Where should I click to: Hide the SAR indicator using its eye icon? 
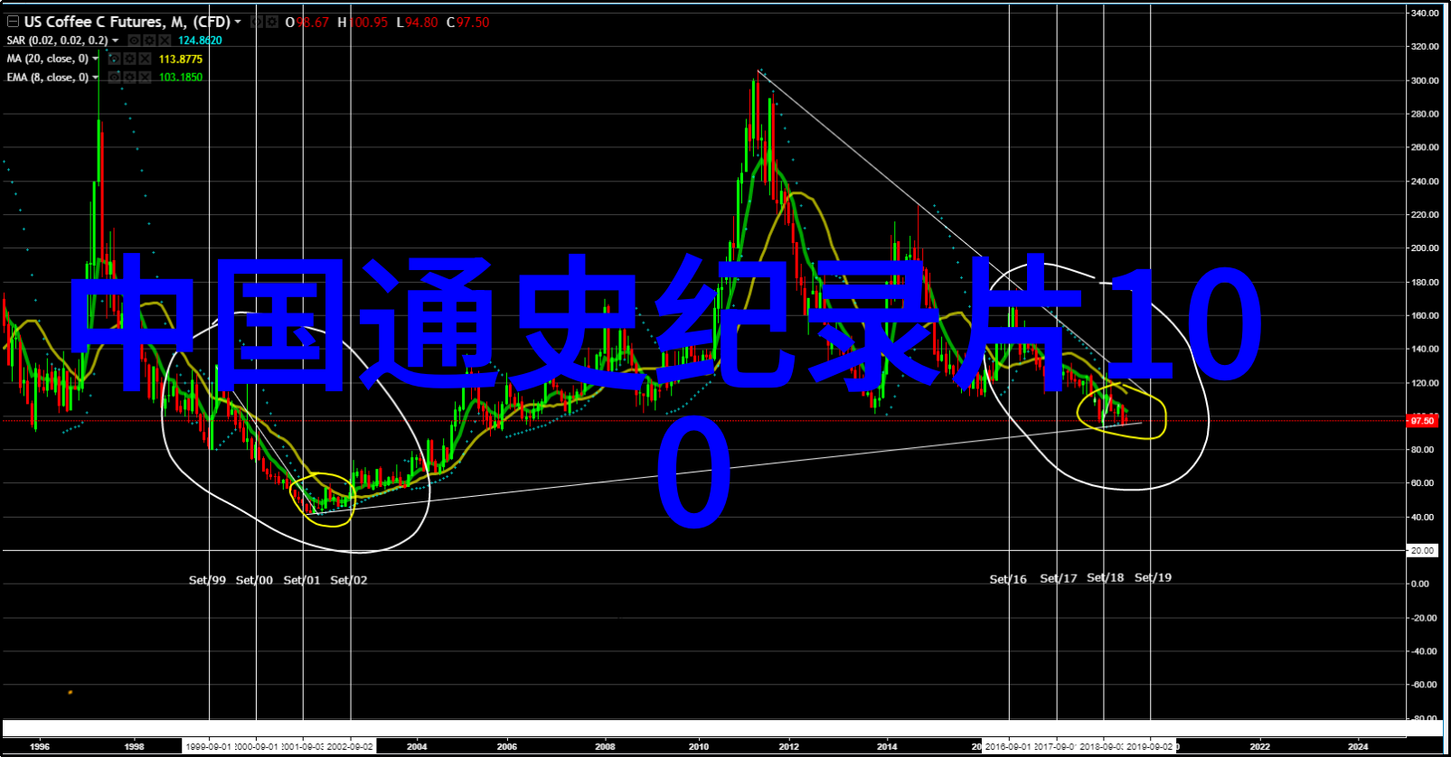coord(134,41)
